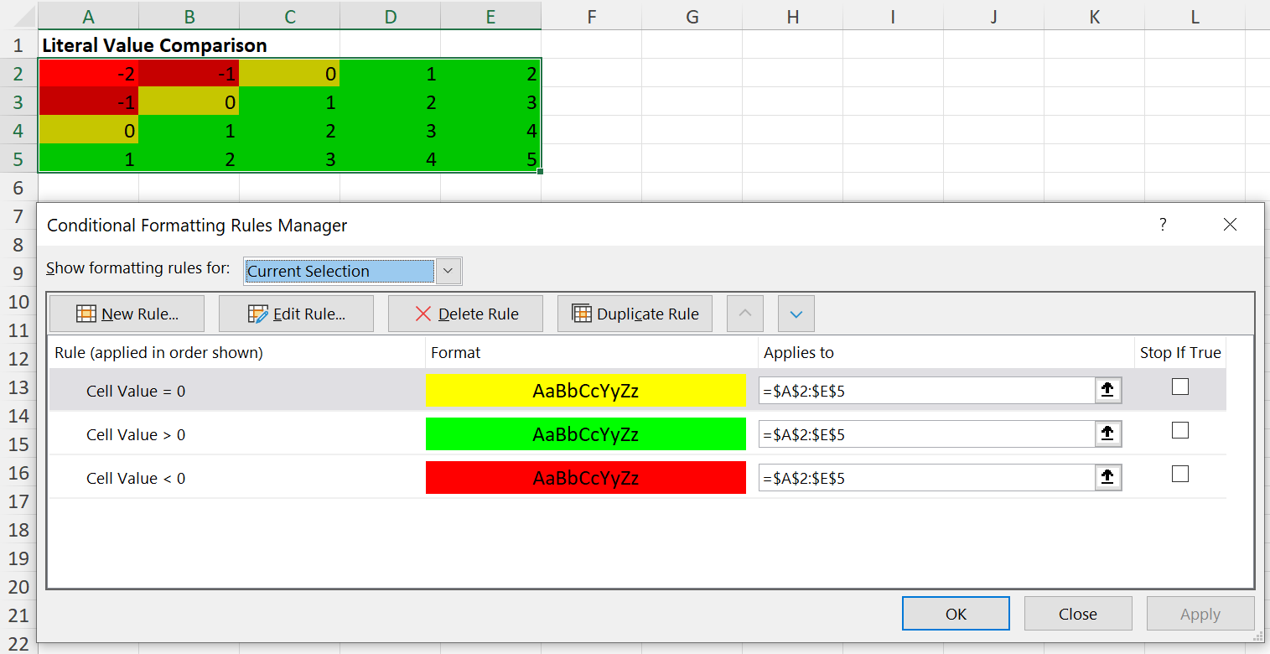The width and height of the screenshot is (1270, 654).
Task: Click range picker icon beside Cell Value > 0
Action: [x=1107, y=433]
